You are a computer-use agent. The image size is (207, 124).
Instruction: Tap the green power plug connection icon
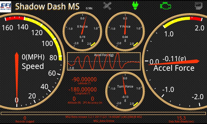coord(135,6)
